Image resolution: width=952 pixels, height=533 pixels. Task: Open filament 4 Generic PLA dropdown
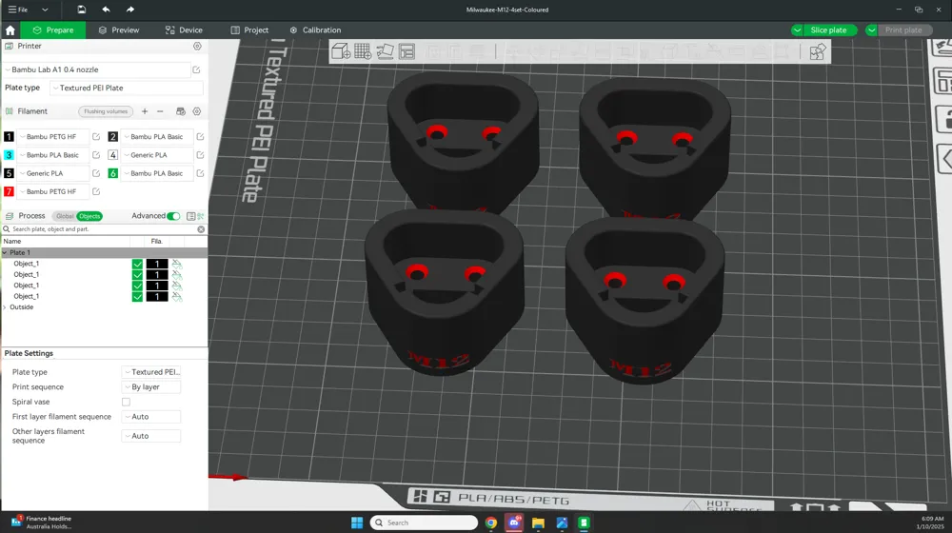coord(158,155)
